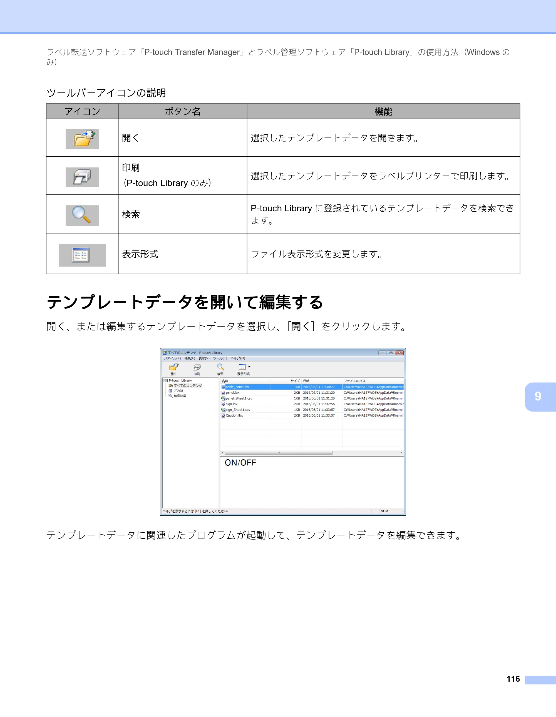Select the sign.lbx file row

312,404
